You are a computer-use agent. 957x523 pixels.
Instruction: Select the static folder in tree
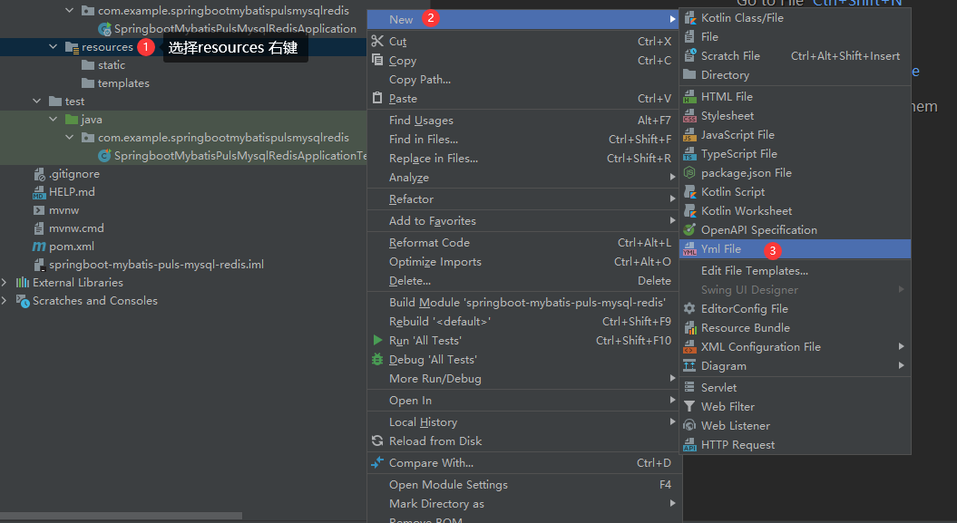(111, 64)
